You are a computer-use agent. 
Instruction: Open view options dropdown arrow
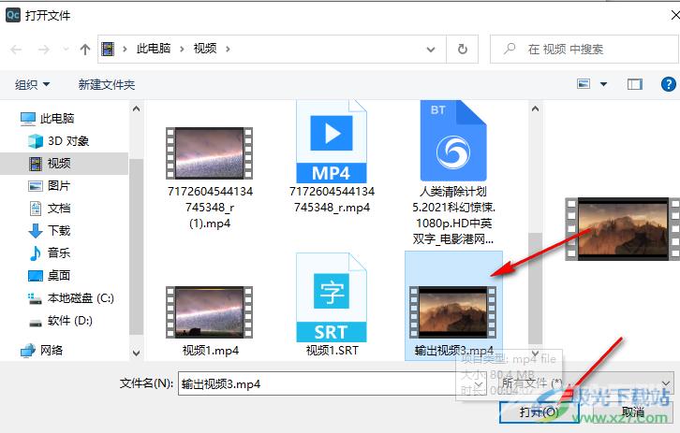click(x=603, y=84)
